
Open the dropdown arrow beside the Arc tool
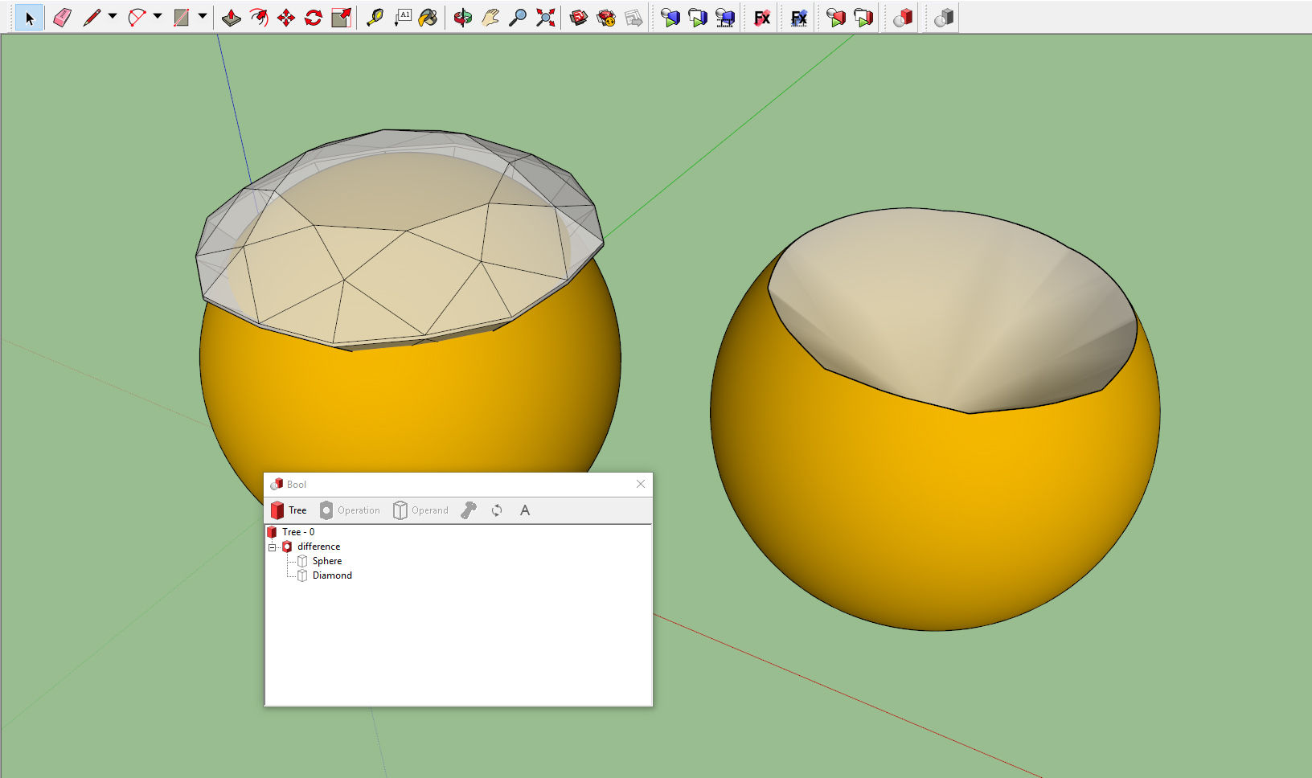pos(158,17)
